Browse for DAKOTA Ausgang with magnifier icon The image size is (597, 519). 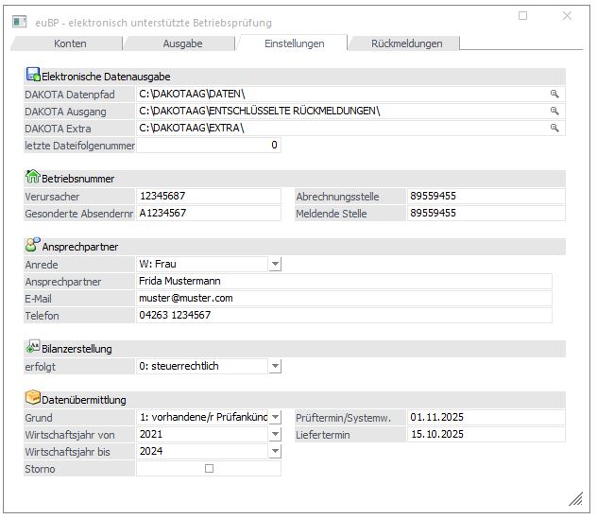(x=555, y=111)
